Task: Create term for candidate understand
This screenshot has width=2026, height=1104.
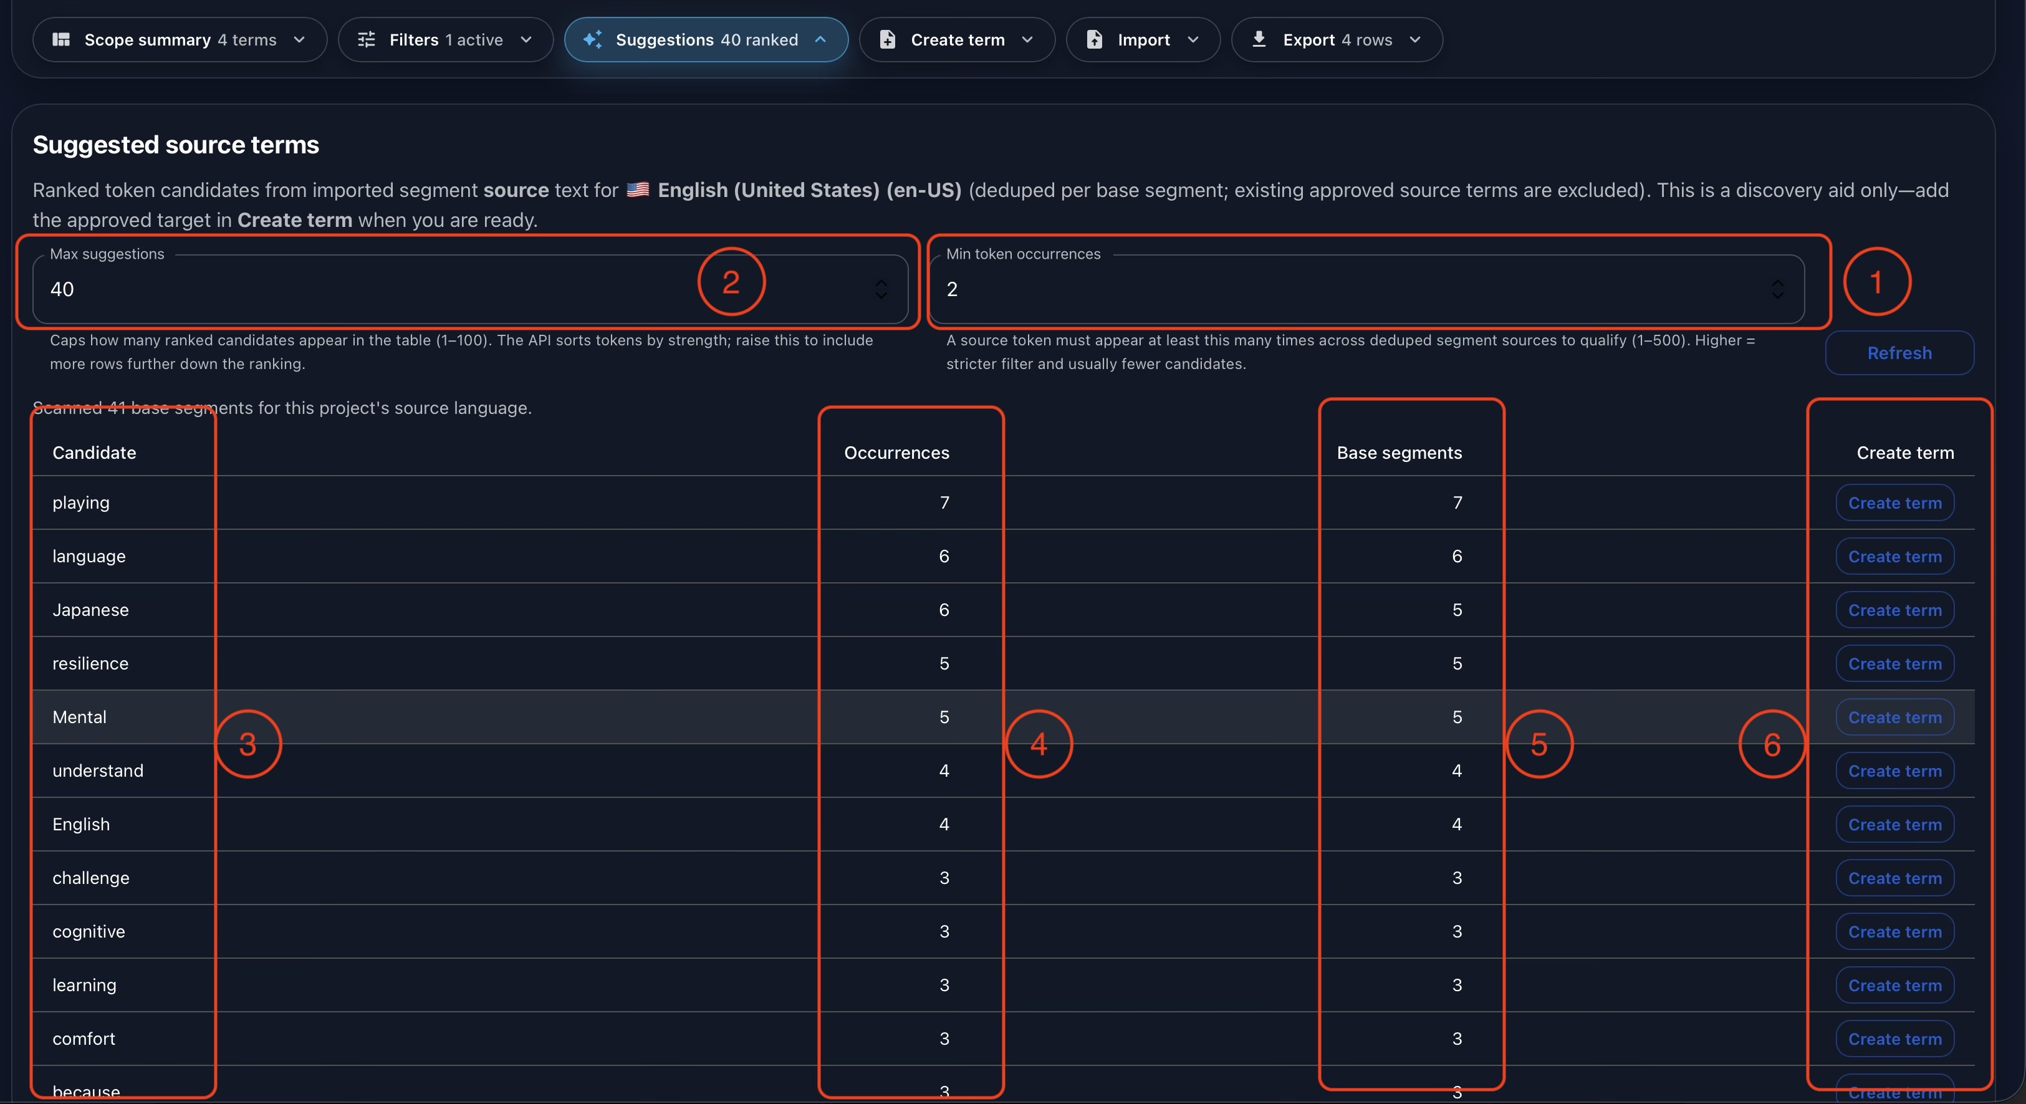Action: pos(1894,770)
